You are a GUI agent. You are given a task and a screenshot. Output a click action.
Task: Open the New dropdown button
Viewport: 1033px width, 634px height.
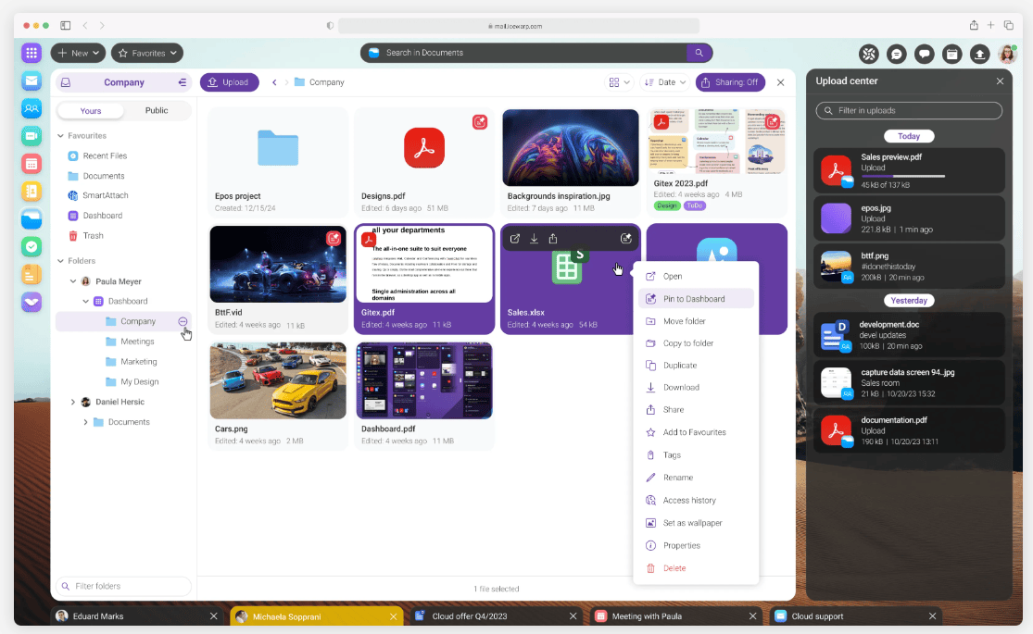(79, 54)
